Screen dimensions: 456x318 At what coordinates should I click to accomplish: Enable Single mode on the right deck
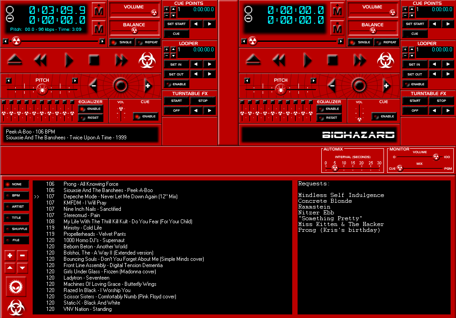(361, 42)
